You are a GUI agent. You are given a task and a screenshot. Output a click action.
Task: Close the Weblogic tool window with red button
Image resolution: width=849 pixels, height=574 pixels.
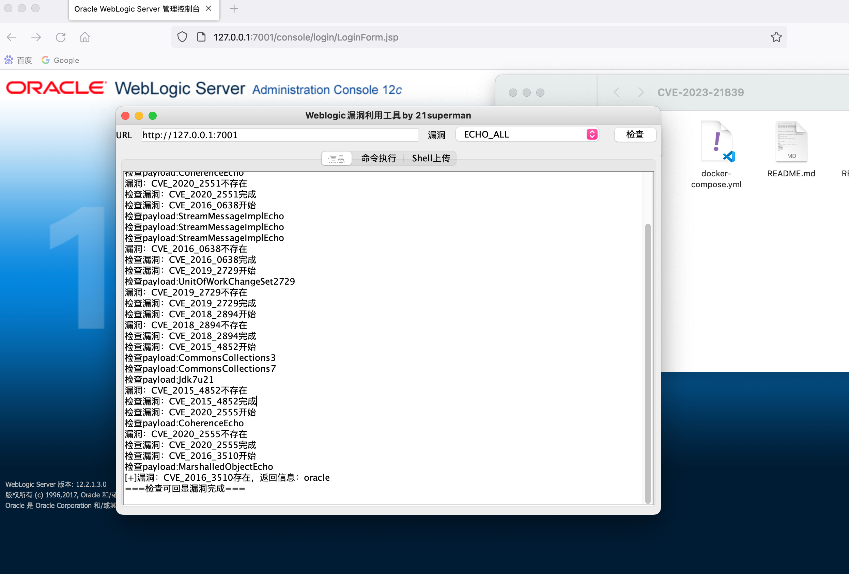coord(125,116)
